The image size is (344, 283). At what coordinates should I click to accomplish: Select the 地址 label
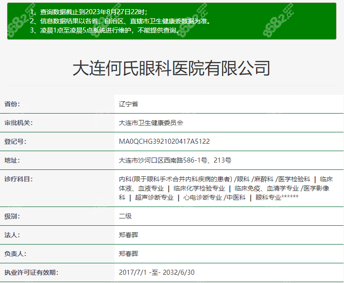(12, 160)
